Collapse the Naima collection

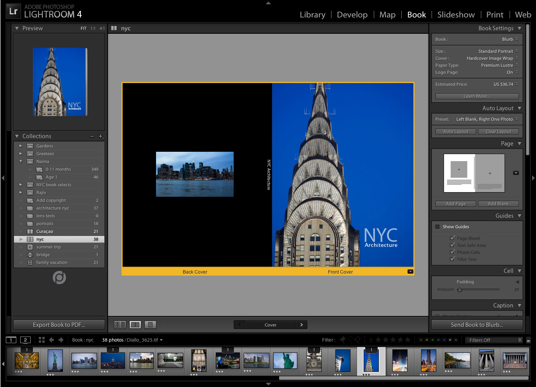coord(21,161)
